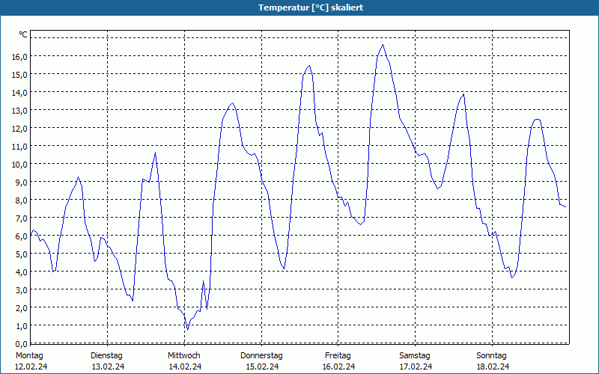Click the chart title 'Temperatur [°C] skaliert'
The height and width of the screenshot is (374, 599).
(x=311, y=7)
